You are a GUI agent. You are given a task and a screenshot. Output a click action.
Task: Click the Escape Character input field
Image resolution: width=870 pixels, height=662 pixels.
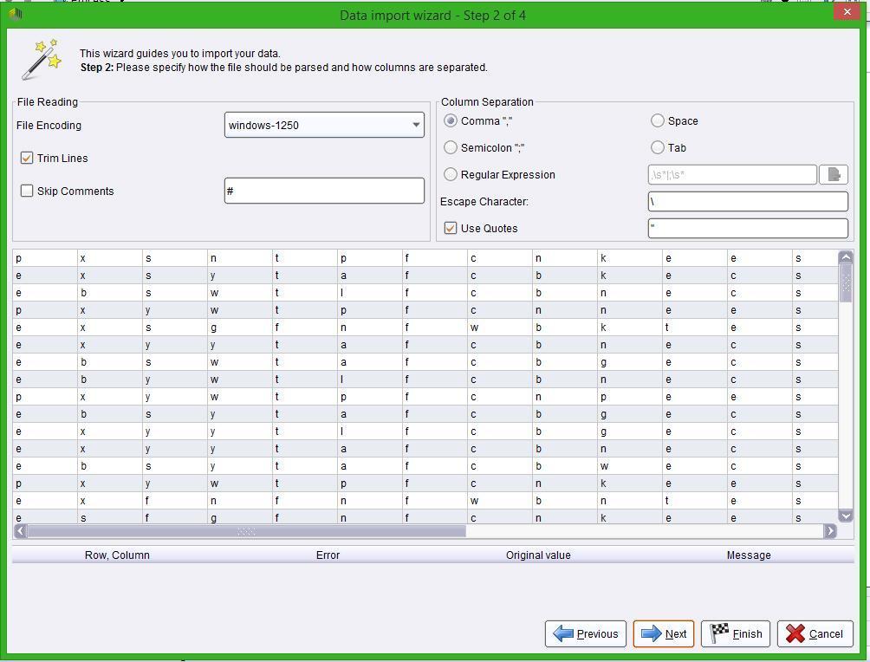point(748,201)
